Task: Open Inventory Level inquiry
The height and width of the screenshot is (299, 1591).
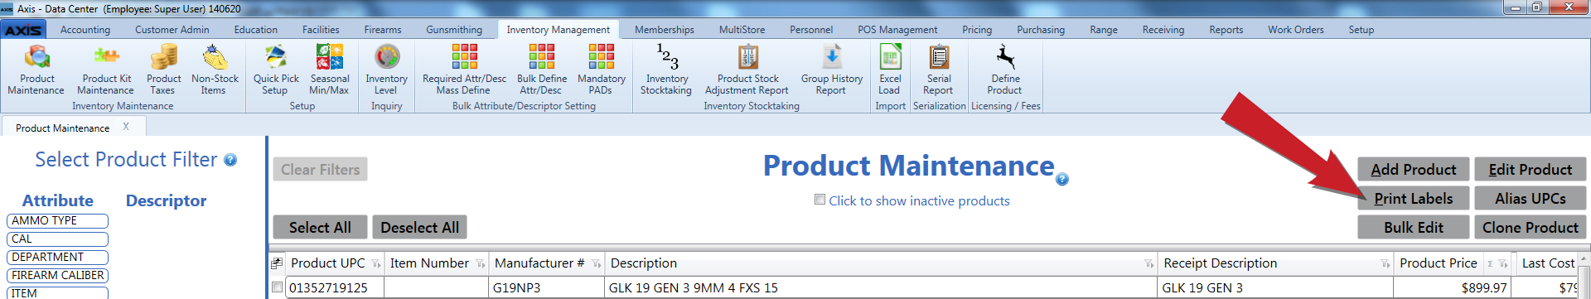Action: [386, 70]
